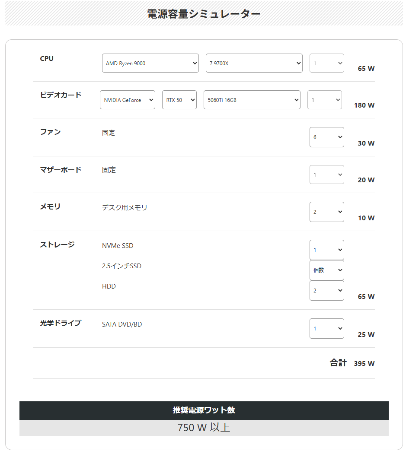Click the 光学ドライブ section label

click(60, 323)
